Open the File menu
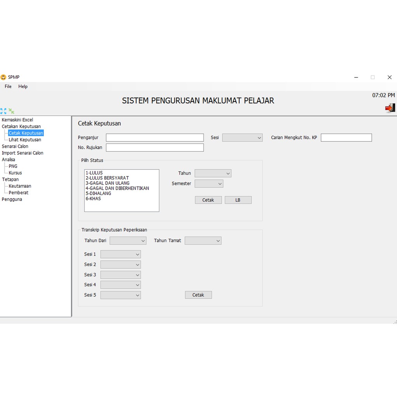This screenshot has width=397, height=397. [8, 86]
